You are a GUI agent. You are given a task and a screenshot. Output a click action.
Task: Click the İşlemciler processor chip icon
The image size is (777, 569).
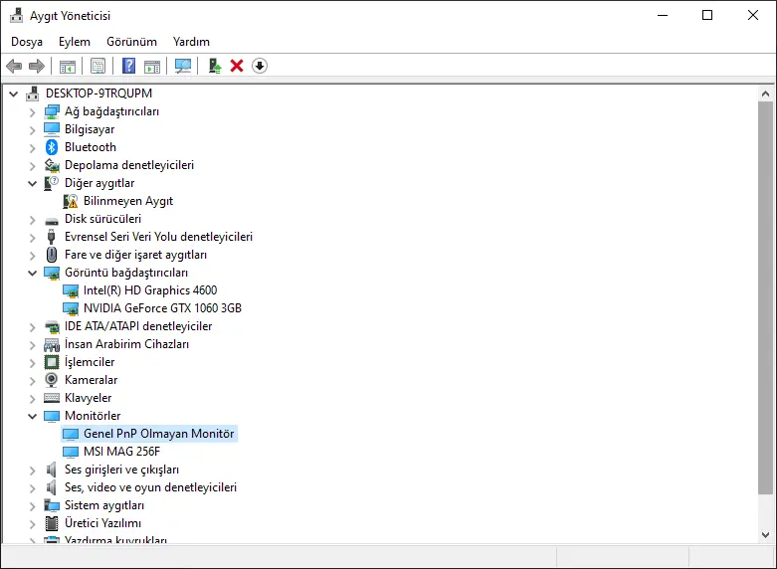52,362
